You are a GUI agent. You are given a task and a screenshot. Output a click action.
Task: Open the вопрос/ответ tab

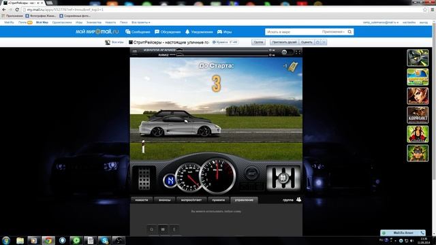(x=191, y=200)
